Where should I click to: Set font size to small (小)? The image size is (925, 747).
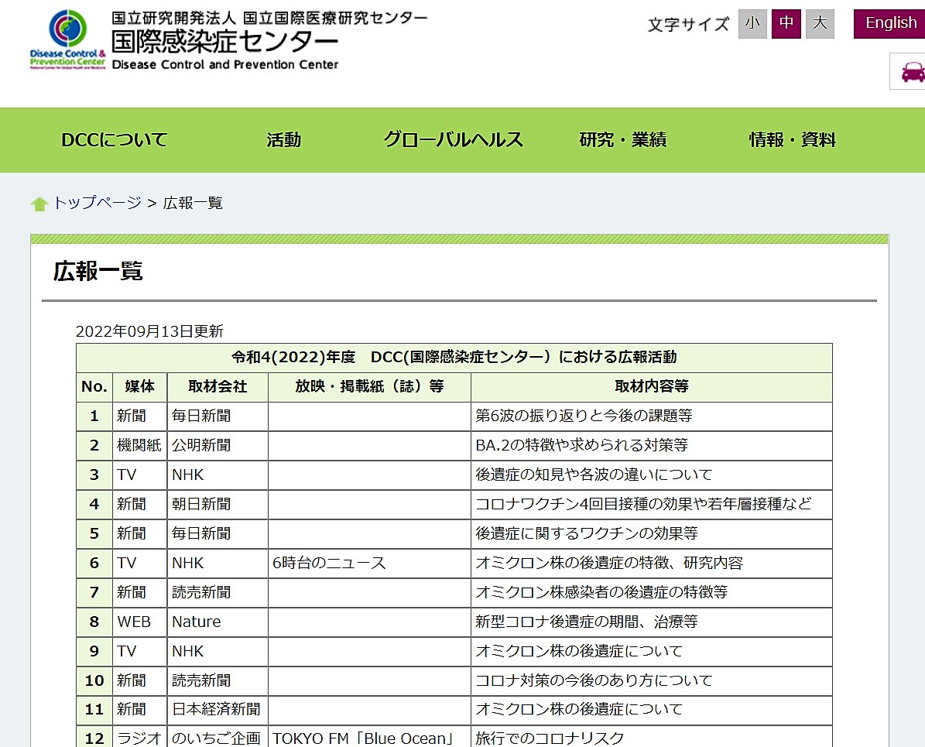click(x=752, y=23)
